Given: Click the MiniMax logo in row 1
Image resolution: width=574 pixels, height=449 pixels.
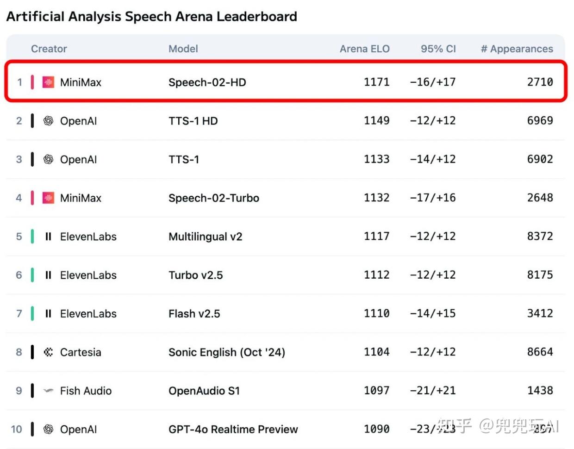Looking at the screenshot, I should coord(48,82).
